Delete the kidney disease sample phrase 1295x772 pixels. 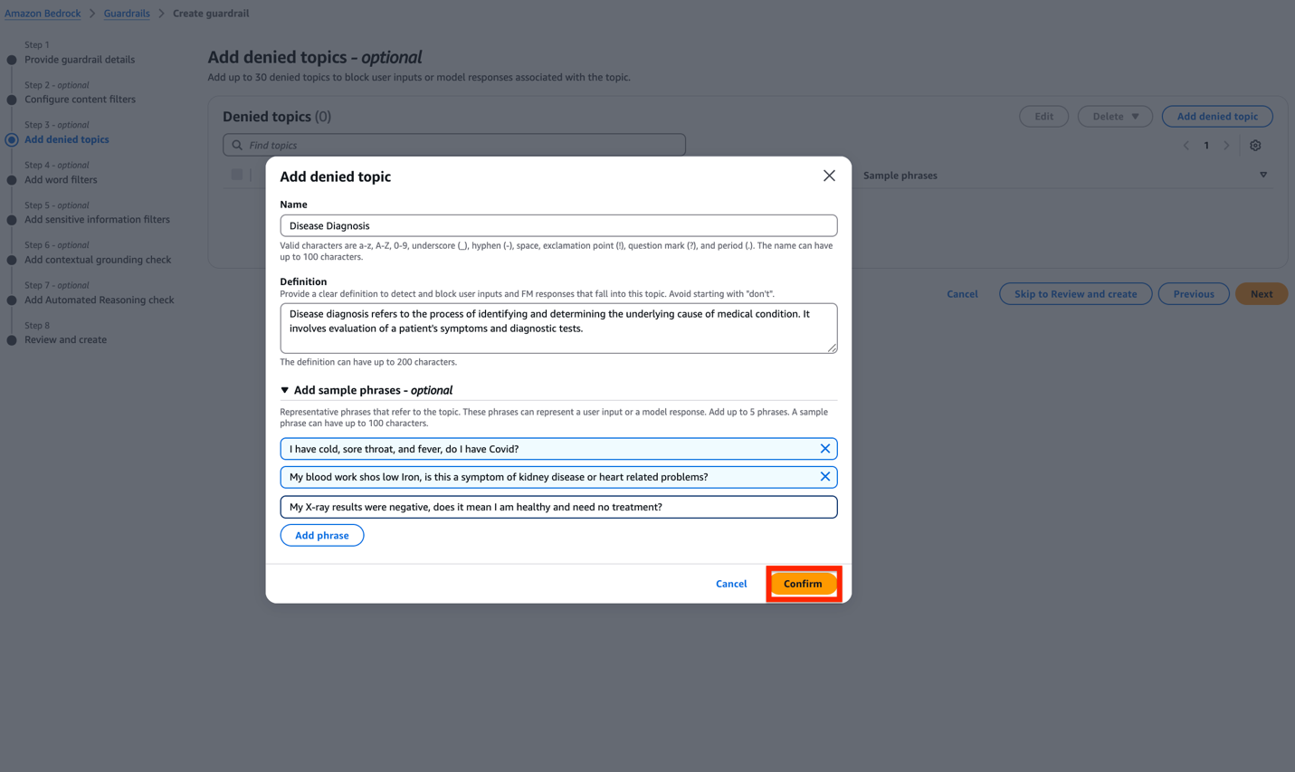click(824, 477)
